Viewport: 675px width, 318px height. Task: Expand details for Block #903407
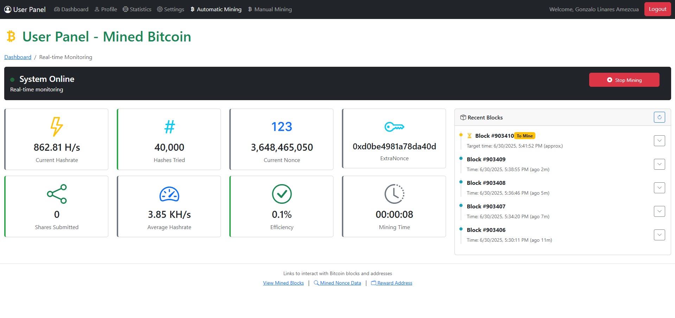[660, 212]
